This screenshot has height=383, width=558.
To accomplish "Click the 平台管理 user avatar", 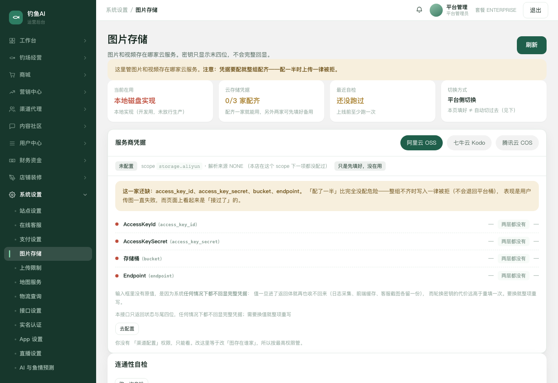I will 436,10.
